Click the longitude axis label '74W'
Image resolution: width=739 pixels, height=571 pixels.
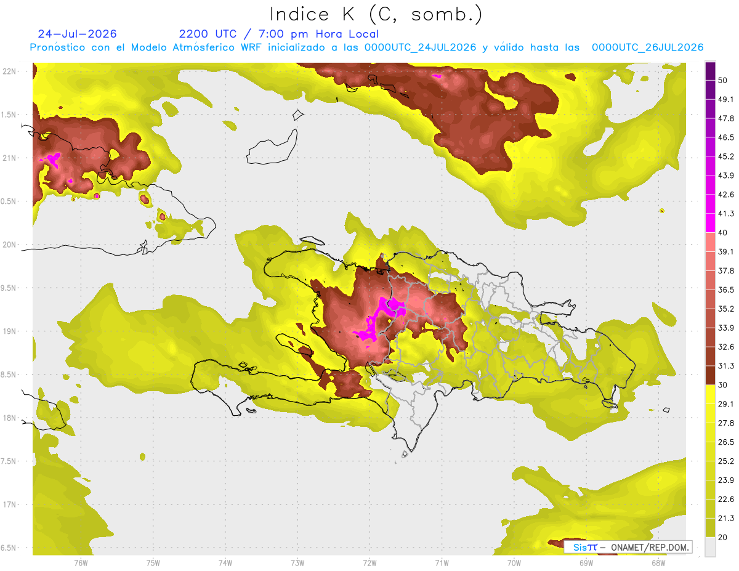[x=225, y=562]
